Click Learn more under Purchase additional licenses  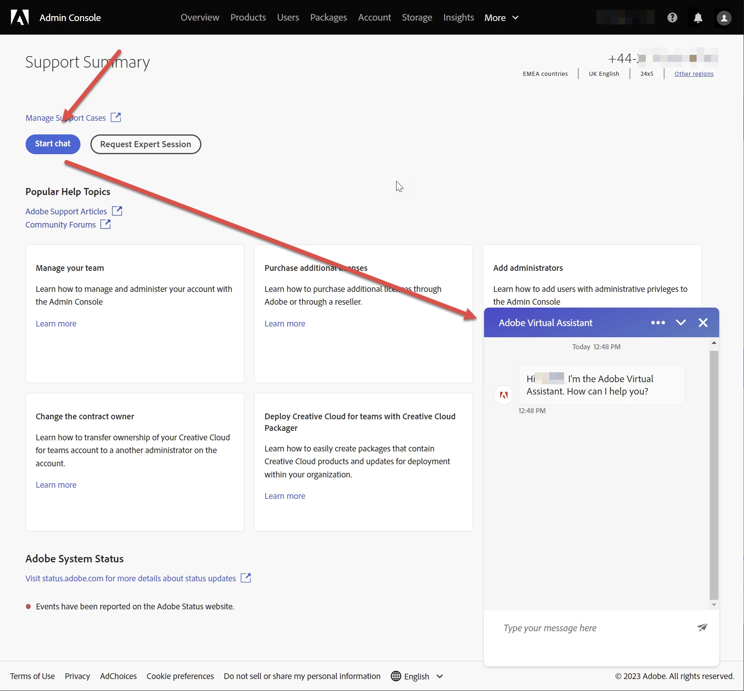coord(285,324)
